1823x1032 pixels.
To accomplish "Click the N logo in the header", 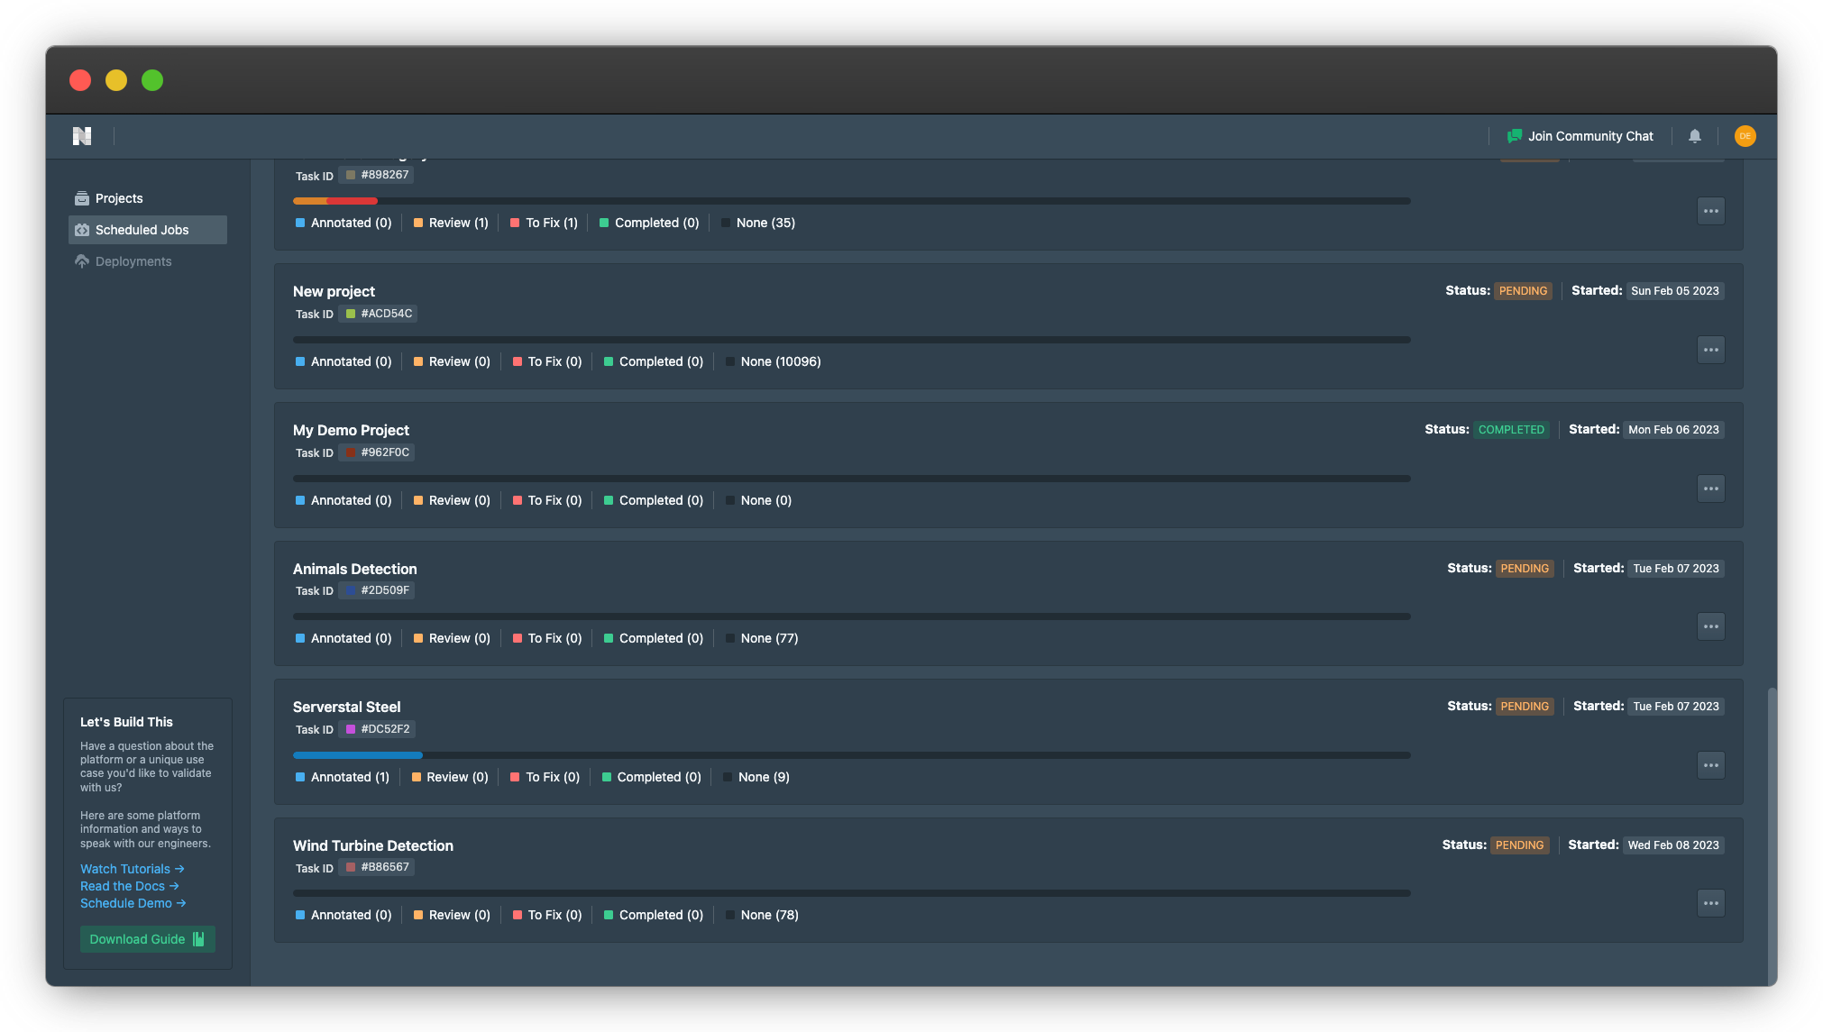I will [82, 136].
